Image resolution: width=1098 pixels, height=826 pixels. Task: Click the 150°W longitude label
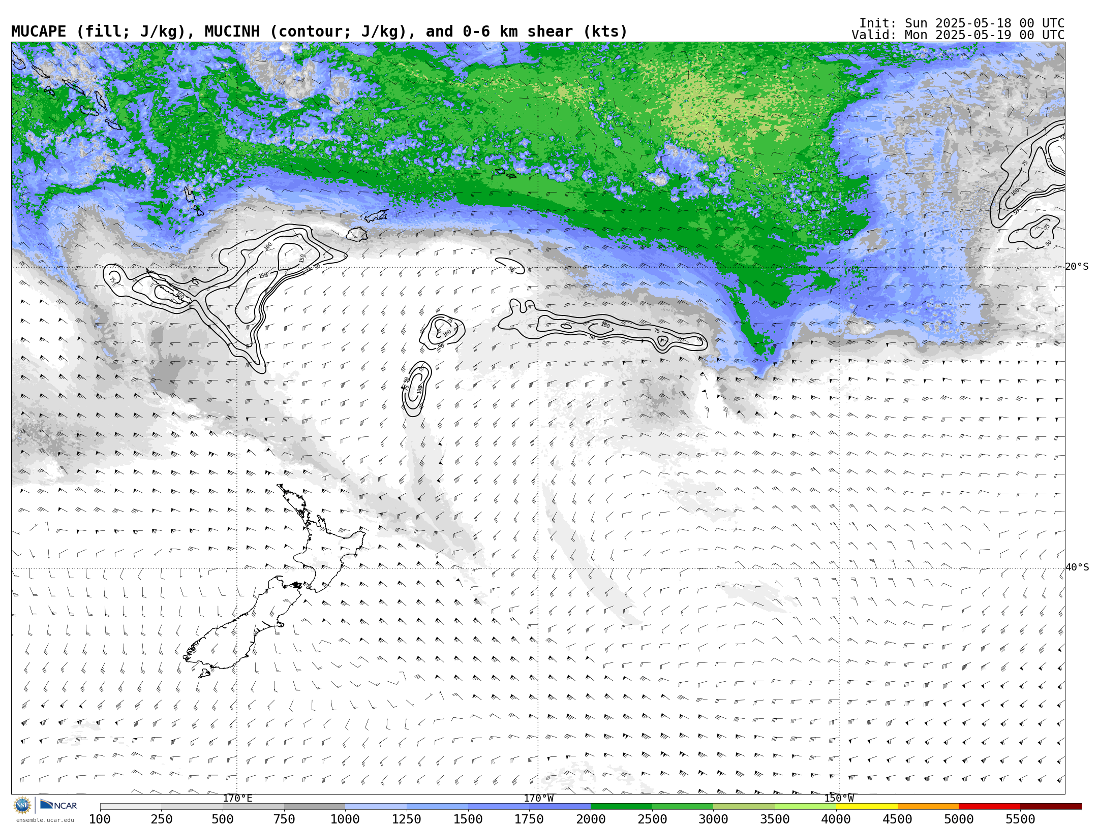[839, 799]
